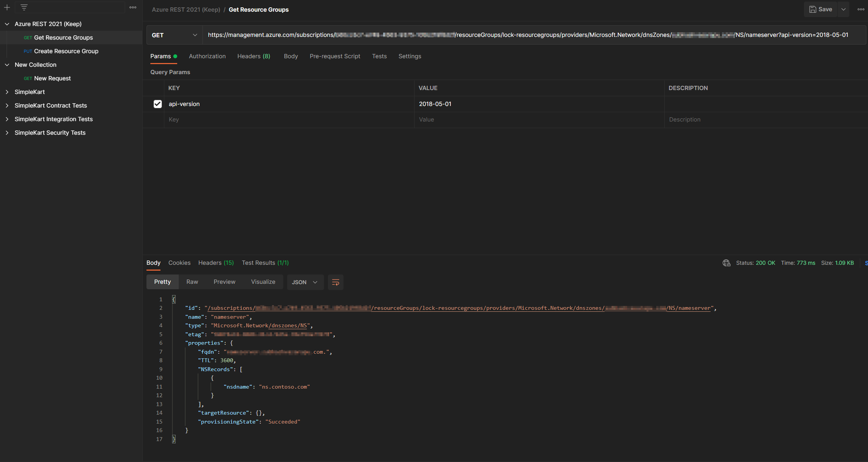Click the api-version key cell
868x462 pixels.
click(289, 104)
